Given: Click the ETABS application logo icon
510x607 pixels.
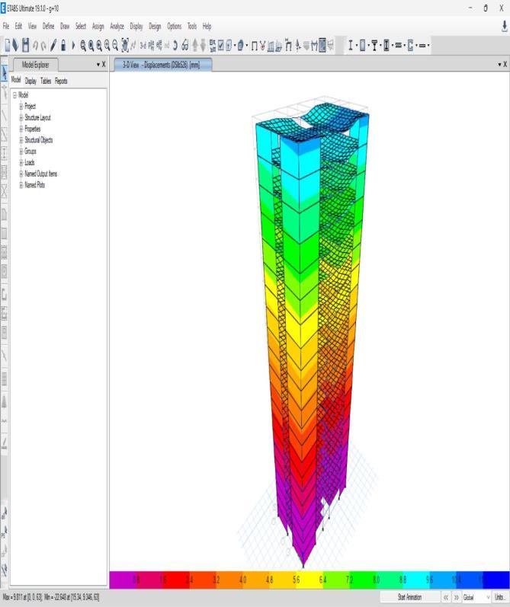Looking at the screenshot, I should (x=3, y=8).
